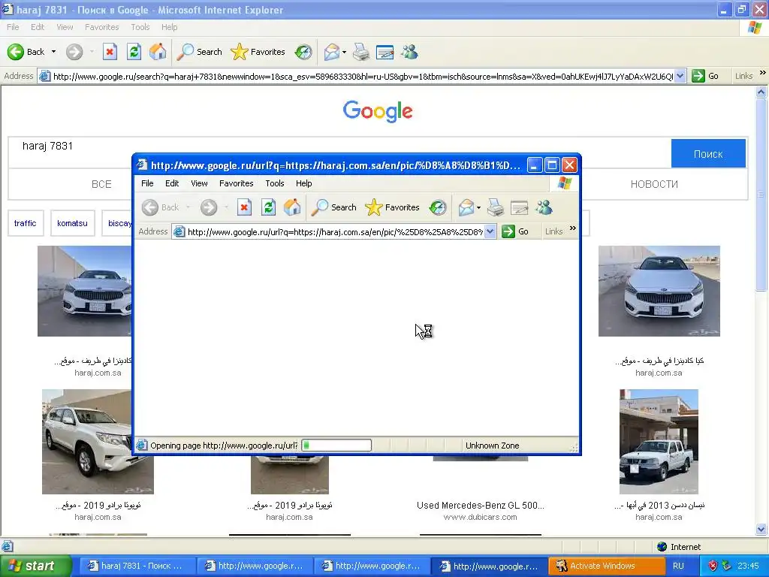Open top right Kia Cadenza thumbnail
The width and height of the screenshot is (769, 577).
coord(659,291)
